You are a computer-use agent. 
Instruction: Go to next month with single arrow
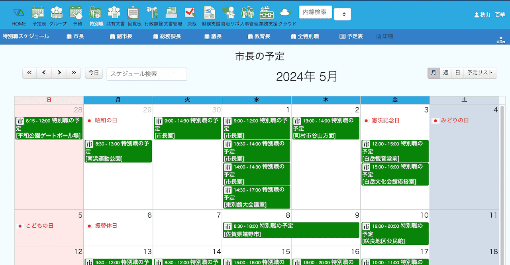[x=59, y=73]
